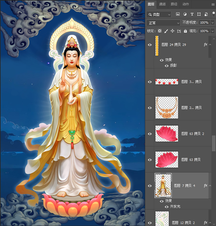Click the 外发光 effect label
The height and width of the screenshot is (226, 216).
[x=175, y=207]
